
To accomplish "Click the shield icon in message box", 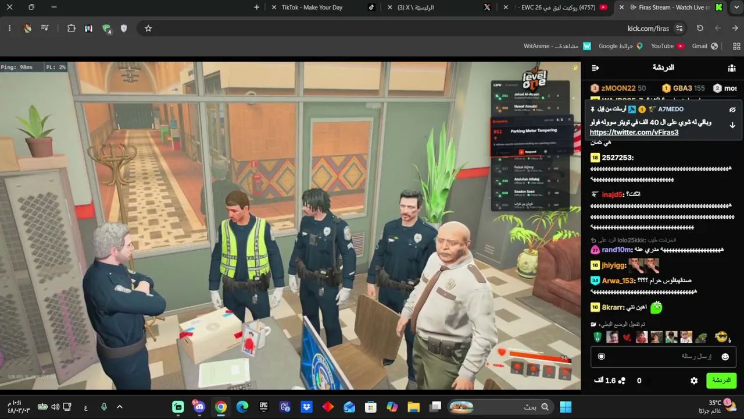I will click(602, 357).
